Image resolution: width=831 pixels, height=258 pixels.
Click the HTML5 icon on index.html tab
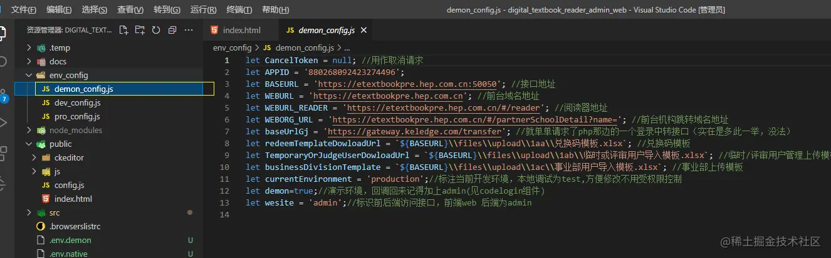point(214,30)
